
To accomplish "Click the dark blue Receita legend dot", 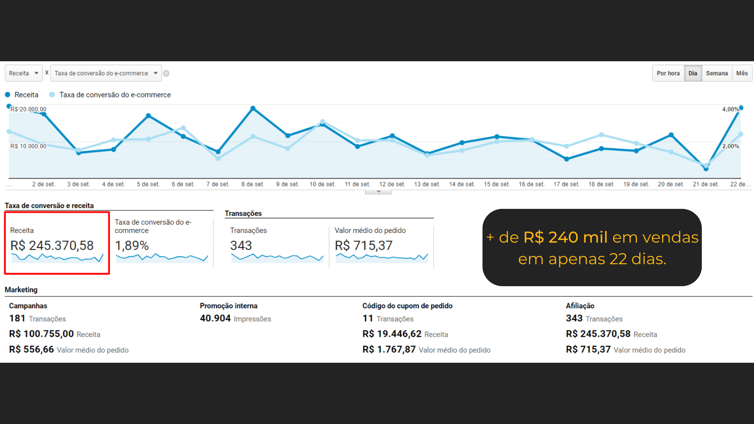I will pyautogui.click(x=7, y=95).
